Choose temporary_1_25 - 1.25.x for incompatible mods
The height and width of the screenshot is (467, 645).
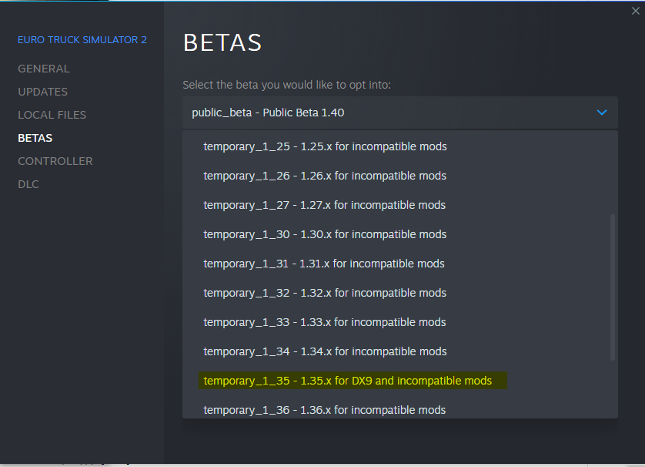400,146
